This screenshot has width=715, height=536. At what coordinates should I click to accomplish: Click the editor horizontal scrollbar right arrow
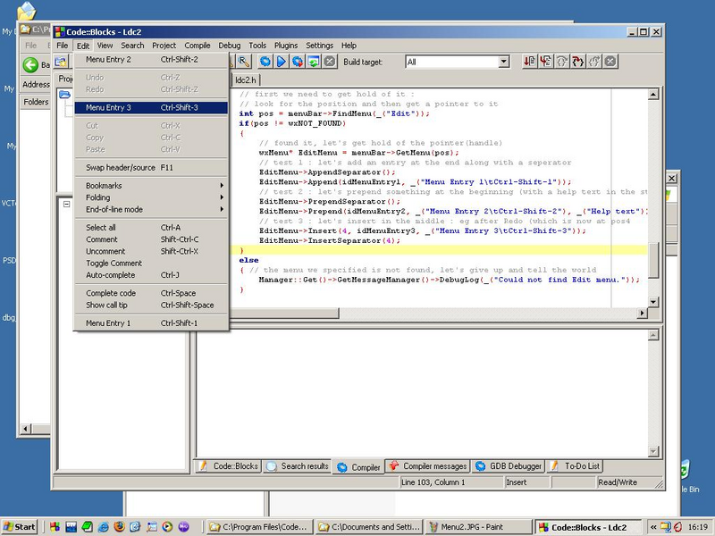pyautogui.click(x=643, y=313)
